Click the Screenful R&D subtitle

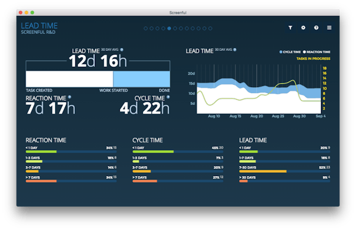[38, 32]
